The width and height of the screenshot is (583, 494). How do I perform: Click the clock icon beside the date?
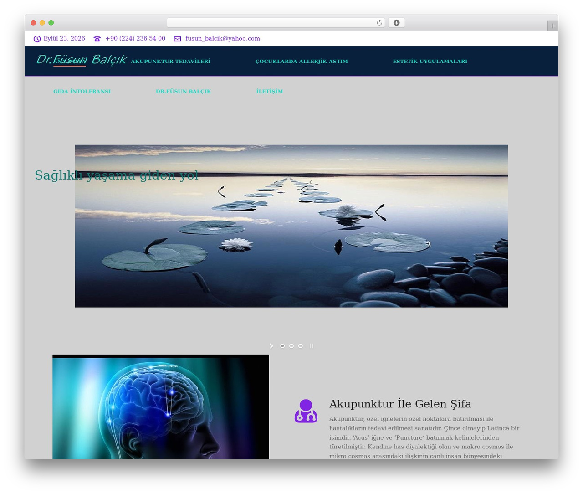click(x=37, y=39)
